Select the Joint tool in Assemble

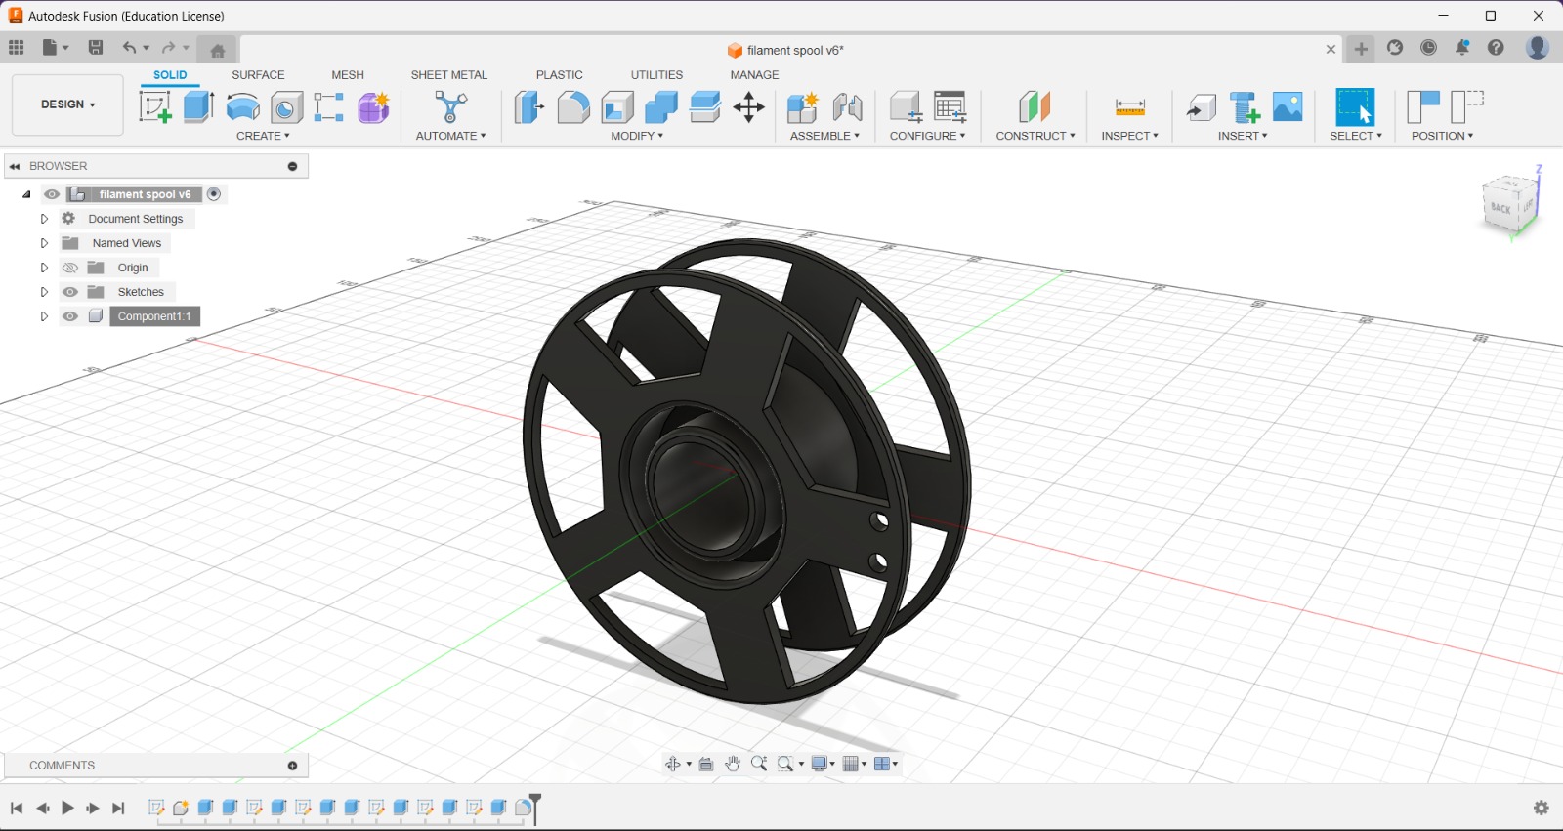(x=848, y=107)
